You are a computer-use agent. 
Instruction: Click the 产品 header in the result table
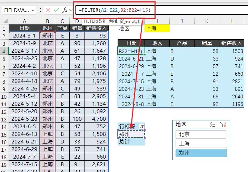click(182, 43)
